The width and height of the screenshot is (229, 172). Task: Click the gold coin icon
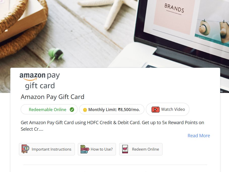[85, 110]
